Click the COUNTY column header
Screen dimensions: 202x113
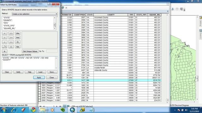(x=111, y=15)
